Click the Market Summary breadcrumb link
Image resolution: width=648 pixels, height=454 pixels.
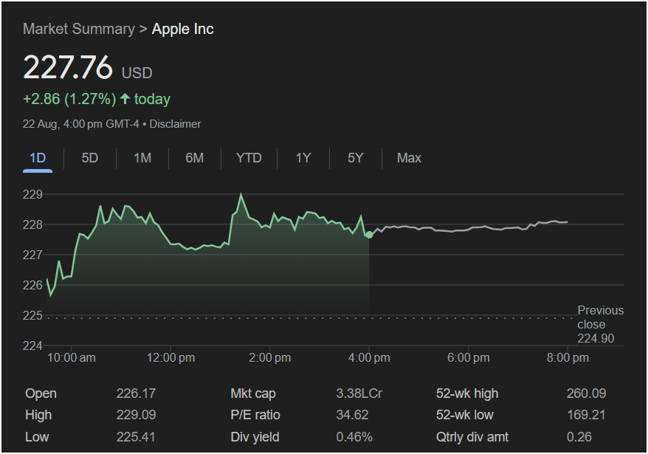78,29
